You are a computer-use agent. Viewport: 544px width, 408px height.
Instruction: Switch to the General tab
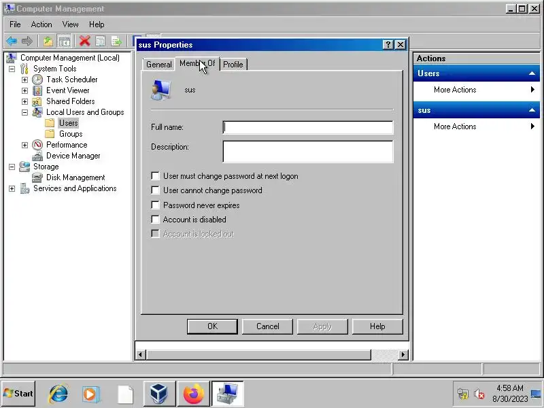click(158, 65)
